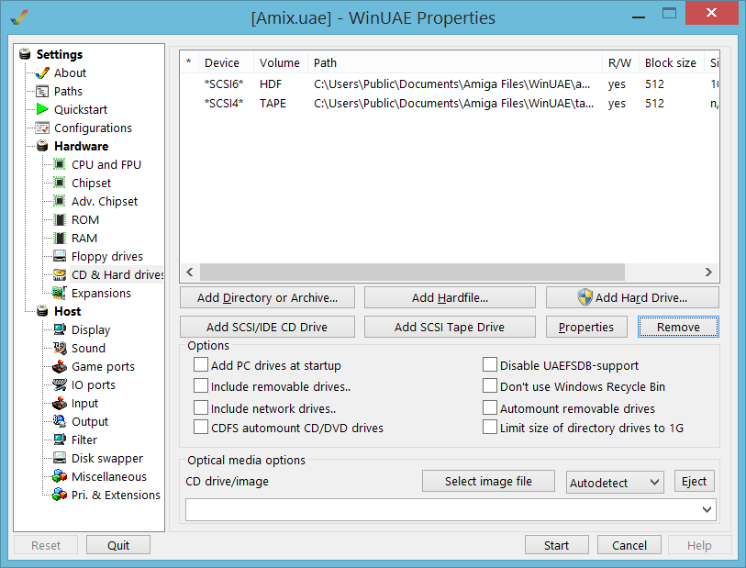Click the Output icon in tree
The width and height of the screenshot is (746, 568).
pyautogui.click(x=60, y=421)
